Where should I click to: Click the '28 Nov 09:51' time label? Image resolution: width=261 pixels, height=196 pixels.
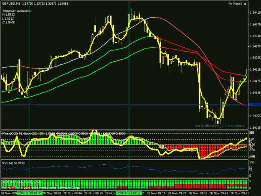tap(240, 193)
